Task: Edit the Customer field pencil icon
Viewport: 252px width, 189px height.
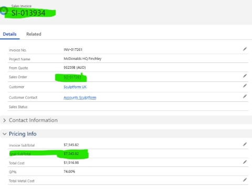Action: (245, 86)
